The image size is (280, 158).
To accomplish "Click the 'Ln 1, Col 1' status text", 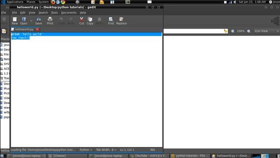I will 127,150.
